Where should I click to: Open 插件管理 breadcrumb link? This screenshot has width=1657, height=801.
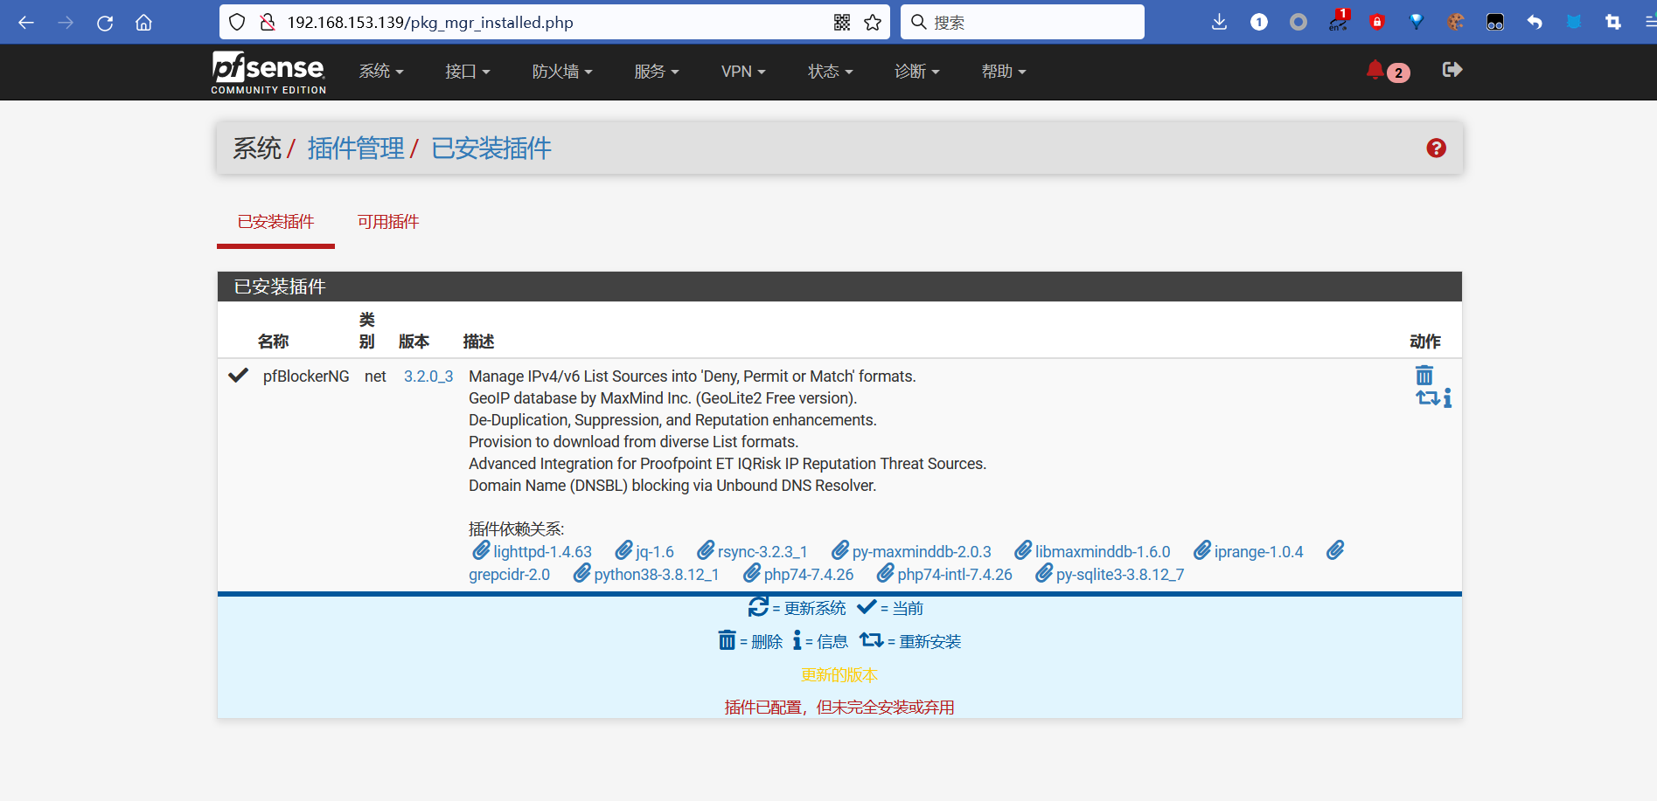[356, 148]
